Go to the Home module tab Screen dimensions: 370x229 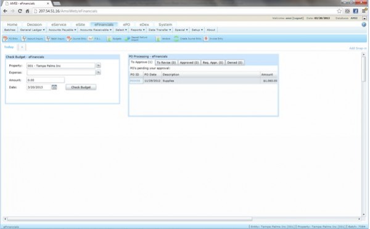pyautogui.click(x=12, y=25)
